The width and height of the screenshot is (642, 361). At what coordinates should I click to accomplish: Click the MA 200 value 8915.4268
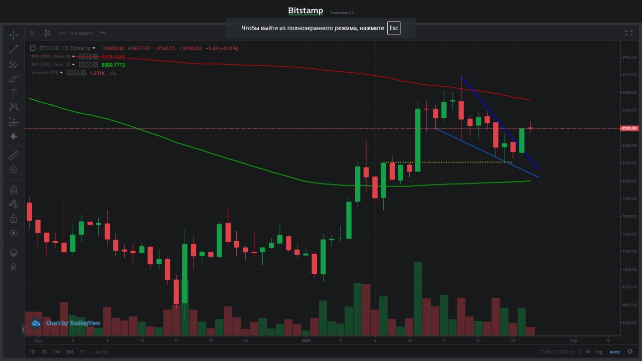click(x=113, y=57)
